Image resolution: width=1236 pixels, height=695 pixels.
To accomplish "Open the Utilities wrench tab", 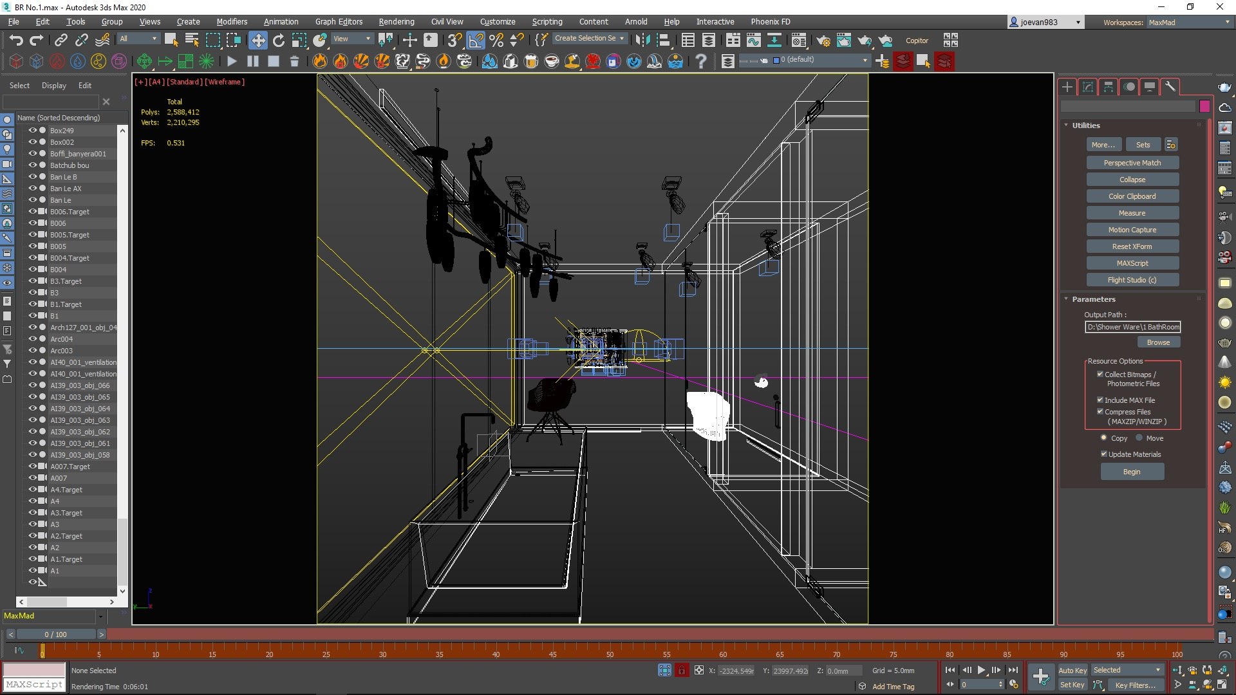I will pos(1170,86).
